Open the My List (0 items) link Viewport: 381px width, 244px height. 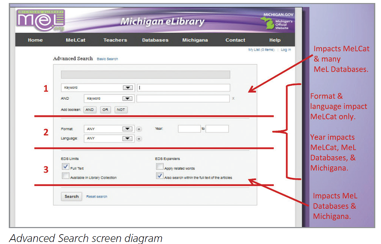coord(261,50)
